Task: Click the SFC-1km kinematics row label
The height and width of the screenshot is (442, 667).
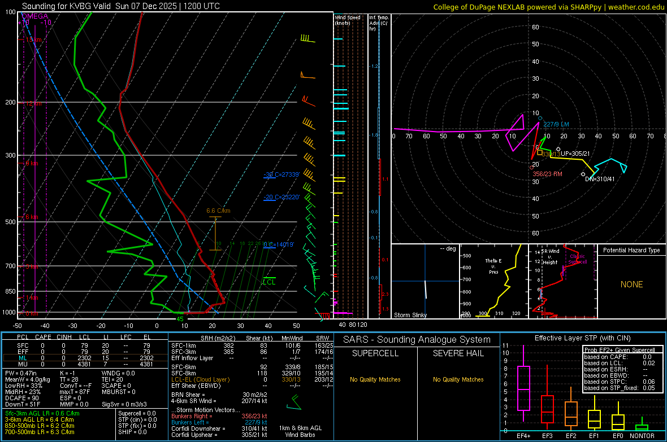Action: click(x=183, y=345)
